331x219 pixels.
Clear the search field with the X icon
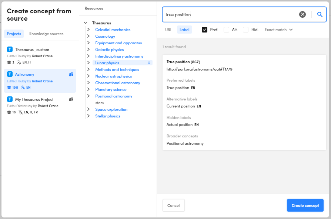pyautogui.click(x=302, y=14)
